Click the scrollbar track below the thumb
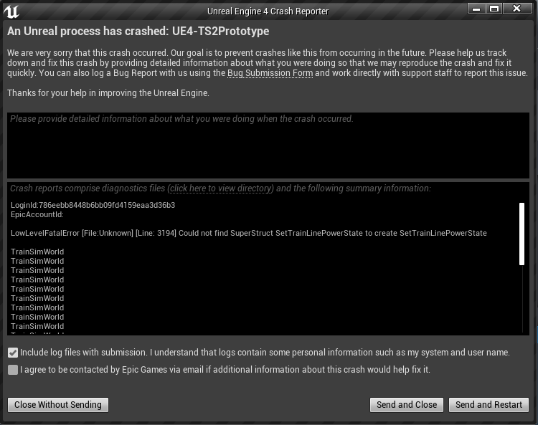Screen dimensions: 538x425 [522, 299]
